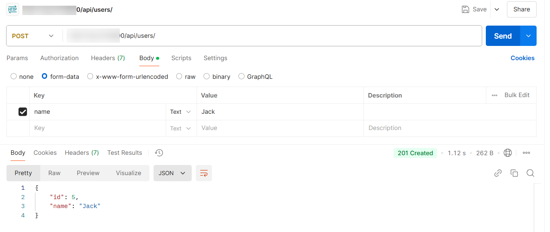Open Text type dropdown for name key
Image resolution: width=550 pixels, height=232 pixels.
[x=181, y=112]
